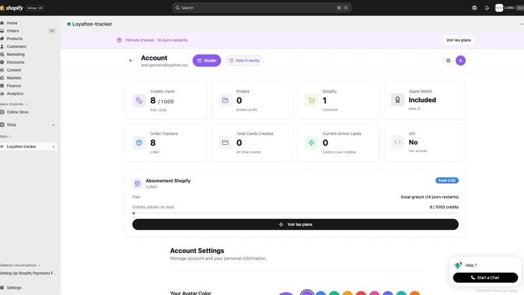Click the Markets globe icon
Viewport: 524px width, 295px height.
(x=2, y=78)
